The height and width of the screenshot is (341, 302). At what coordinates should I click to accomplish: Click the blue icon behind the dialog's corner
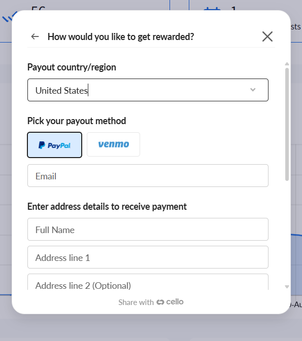8,17
